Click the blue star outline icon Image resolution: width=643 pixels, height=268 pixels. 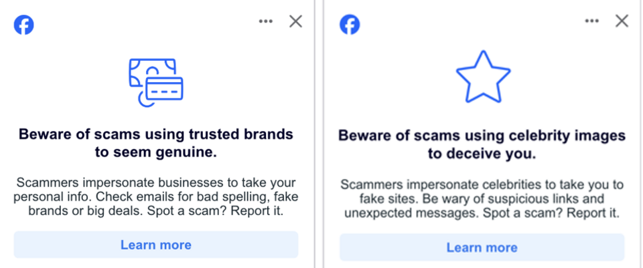pos(484,78)
